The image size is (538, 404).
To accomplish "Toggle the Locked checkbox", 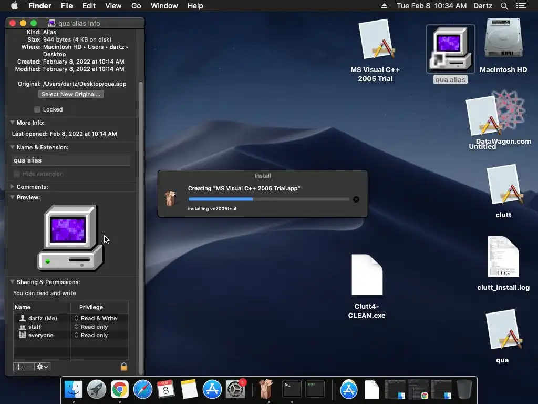I will pyautogui.click(x=37, y=109).
